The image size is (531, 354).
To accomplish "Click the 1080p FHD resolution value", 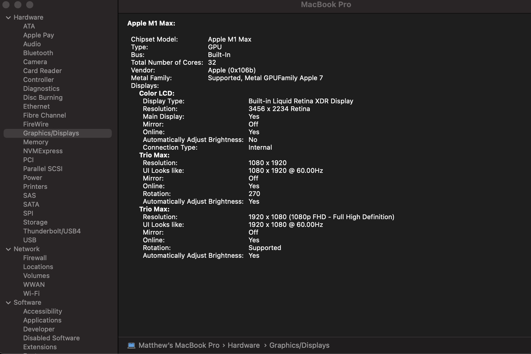I will click(x=321, y=217).
